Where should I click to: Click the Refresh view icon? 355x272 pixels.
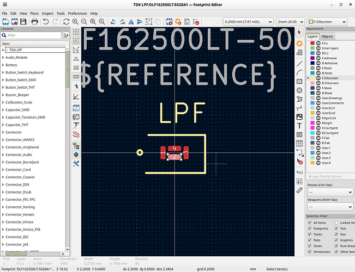pos(66,22)
